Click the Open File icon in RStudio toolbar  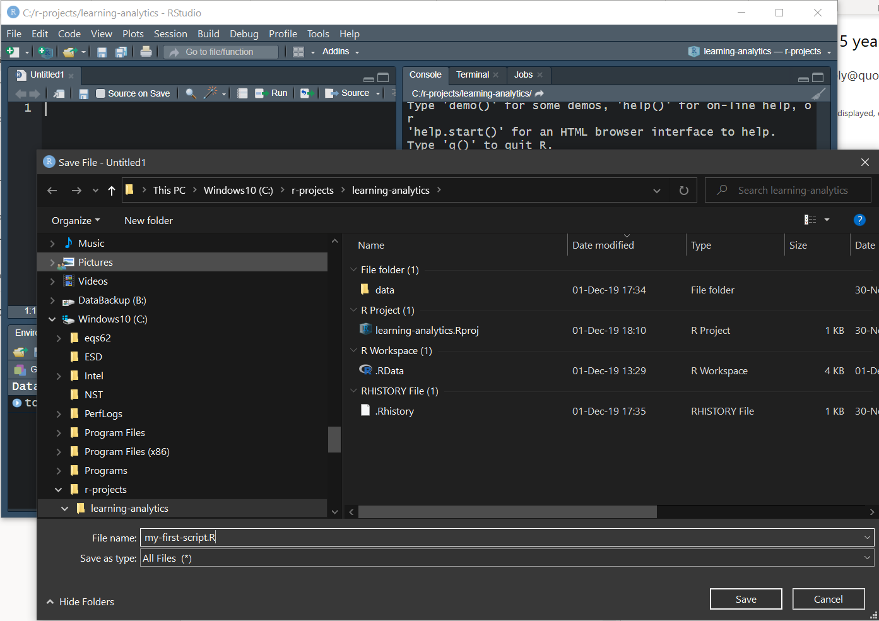click(x=69, y=52)
